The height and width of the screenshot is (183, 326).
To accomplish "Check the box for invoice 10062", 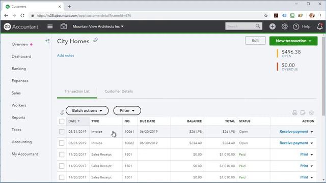I will 62,143.
